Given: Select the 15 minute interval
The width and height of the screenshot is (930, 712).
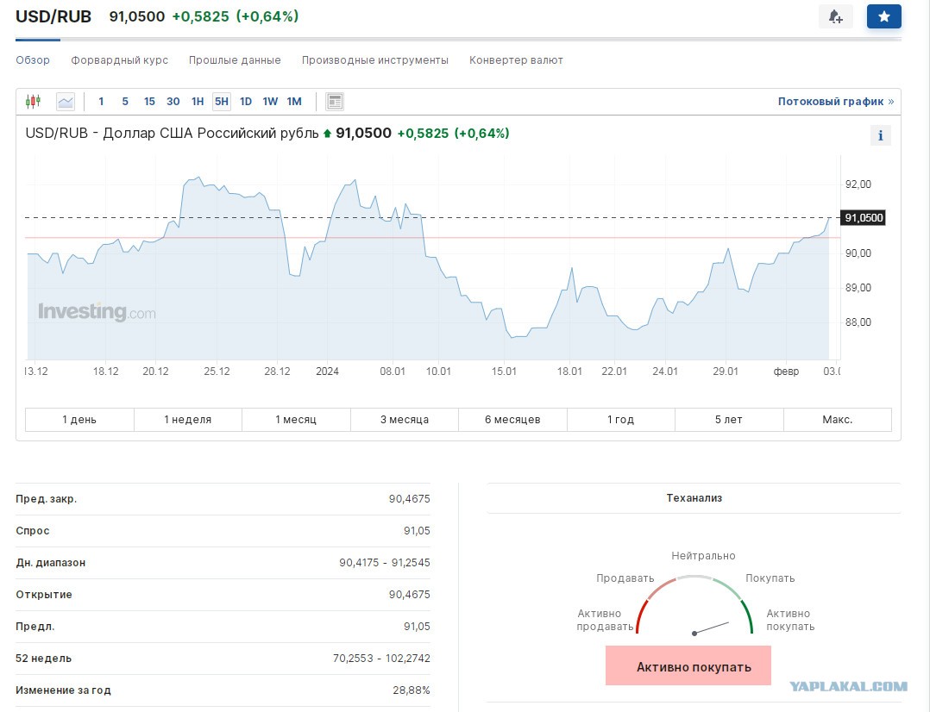Looking at the screenshot, I should click(x=149, y=102).
